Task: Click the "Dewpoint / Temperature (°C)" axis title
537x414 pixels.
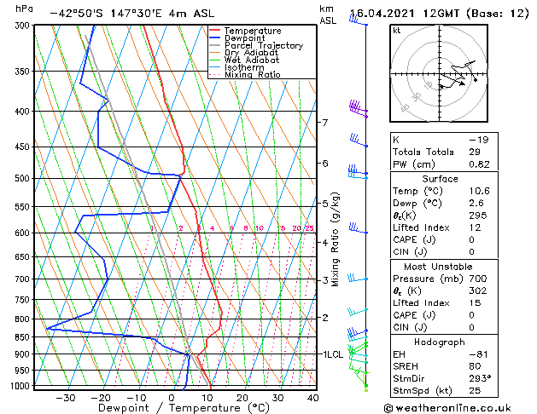Action: coord(184,408)
